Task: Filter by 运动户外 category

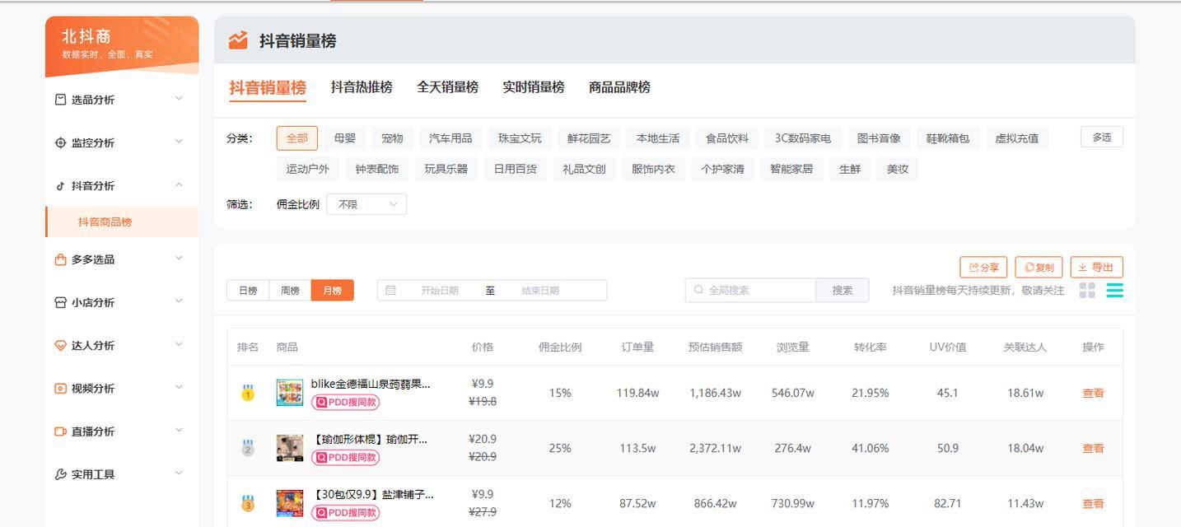Action: (x=307, y=169)
